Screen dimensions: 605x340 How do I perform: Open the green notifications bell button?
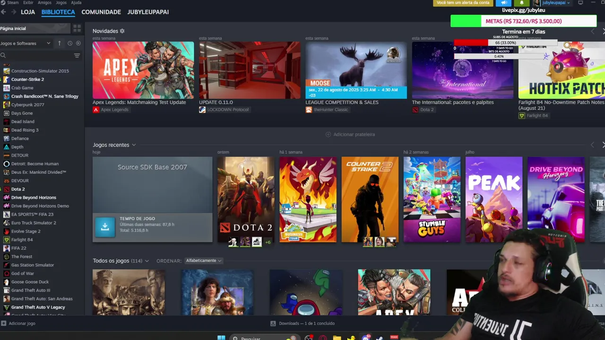tap(522, 3)
